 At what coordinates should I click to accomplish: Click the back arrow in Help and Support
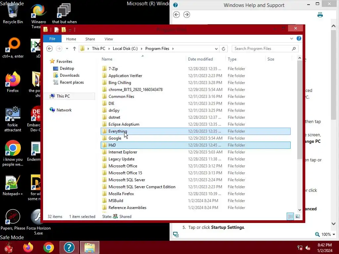[176, 15]
